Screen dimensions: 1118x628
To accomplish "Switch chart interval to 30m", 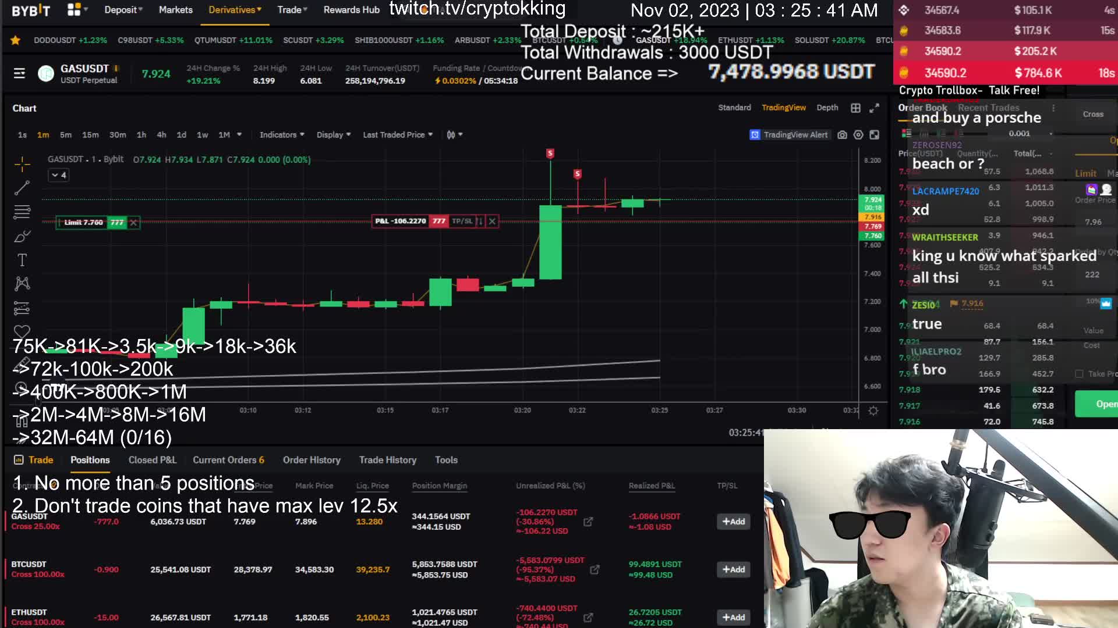I will pos(118,135).
